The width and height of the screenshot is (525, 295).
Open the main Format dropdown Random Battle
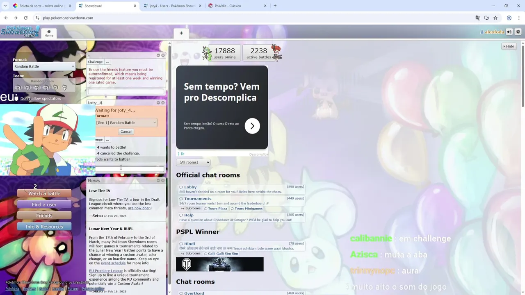[x=44, y=66]
